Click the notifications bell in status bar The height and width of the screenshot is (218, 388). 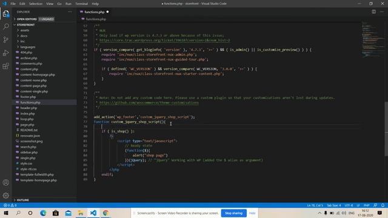click(383, 205)
